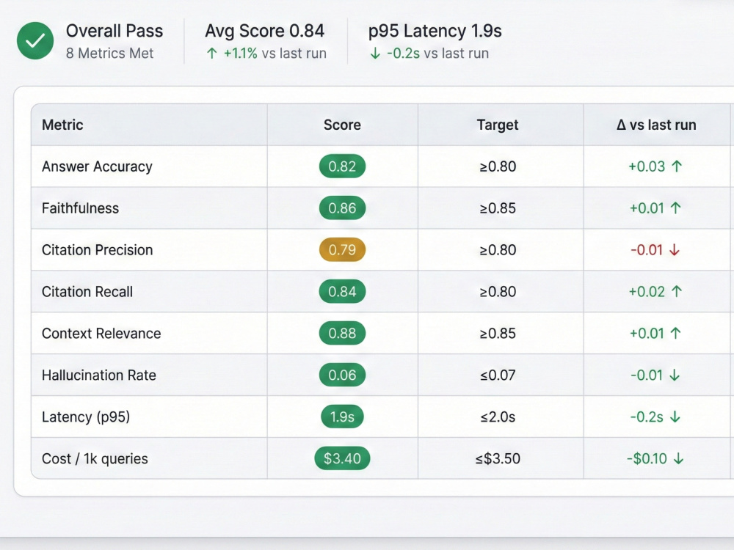734x550 pixels.
Task: Click the Target column header
Action: (498, 125)
